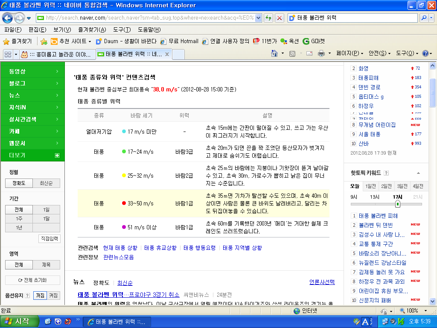This screenshot has width=437, height=328.
Task: Click the printer icon in the command bar
Action: (x=321, y=53)
